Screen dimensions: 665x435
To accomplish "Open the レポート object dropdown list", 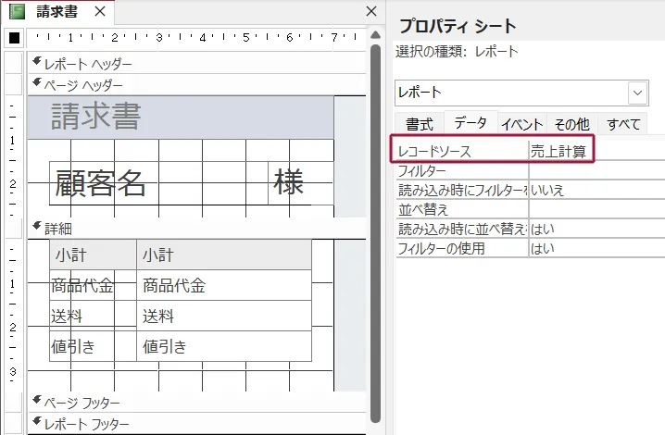I will [x=638, y=93].
